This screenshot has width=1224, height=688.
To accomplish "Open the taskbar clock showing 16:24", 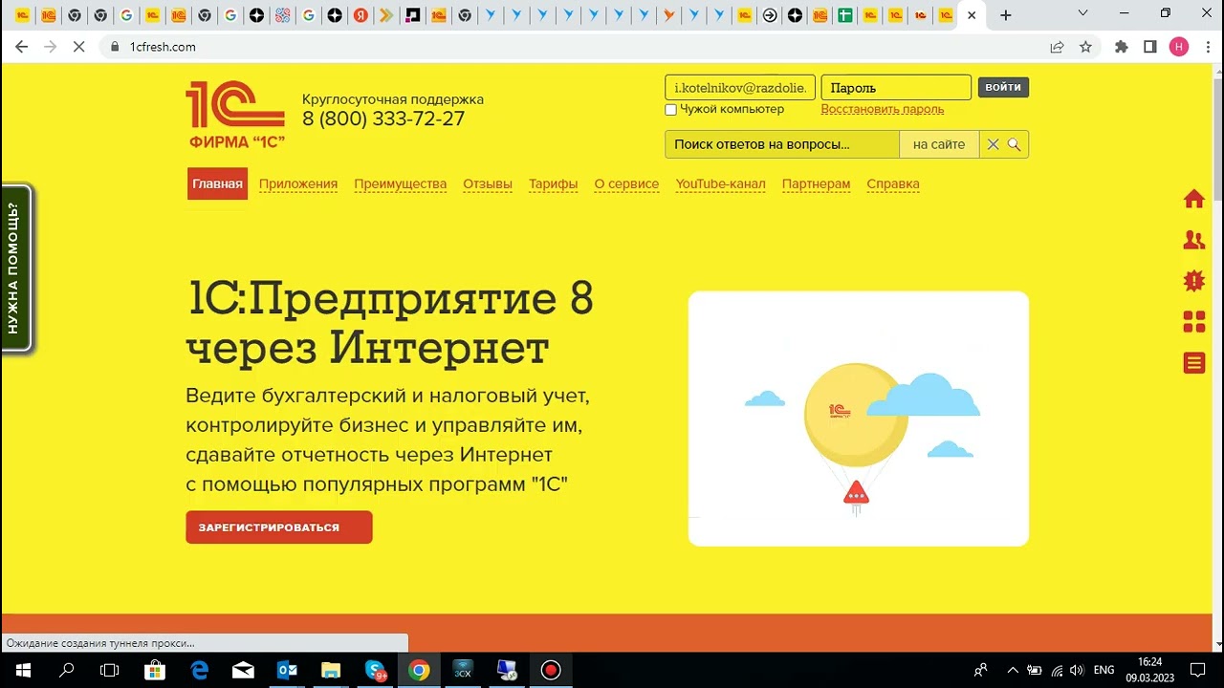I will 1150,670.
